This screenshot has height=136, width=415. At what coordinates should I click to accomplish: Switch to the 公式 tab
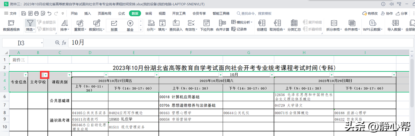(121, 13)
